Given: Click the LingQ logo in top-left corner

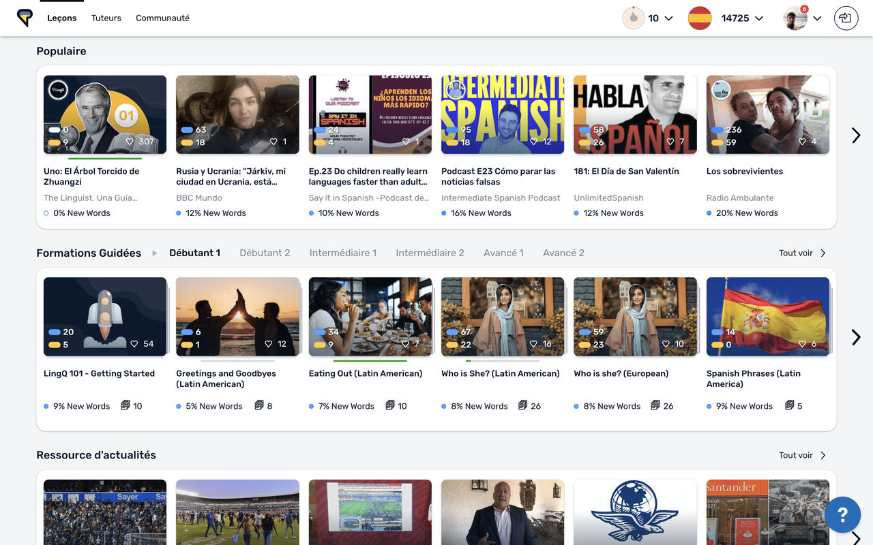Looking at the screenshot, I should 25,18.
